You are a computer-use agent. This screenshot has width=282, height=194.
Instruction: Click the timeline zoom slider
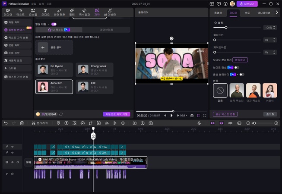(x=263, y=123)
